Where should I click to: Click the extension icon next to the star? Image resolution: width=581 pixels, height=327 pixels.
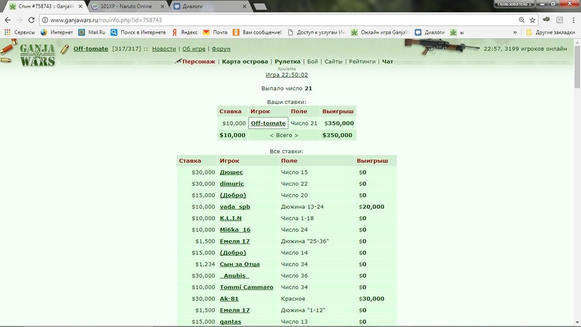point(546,19)
